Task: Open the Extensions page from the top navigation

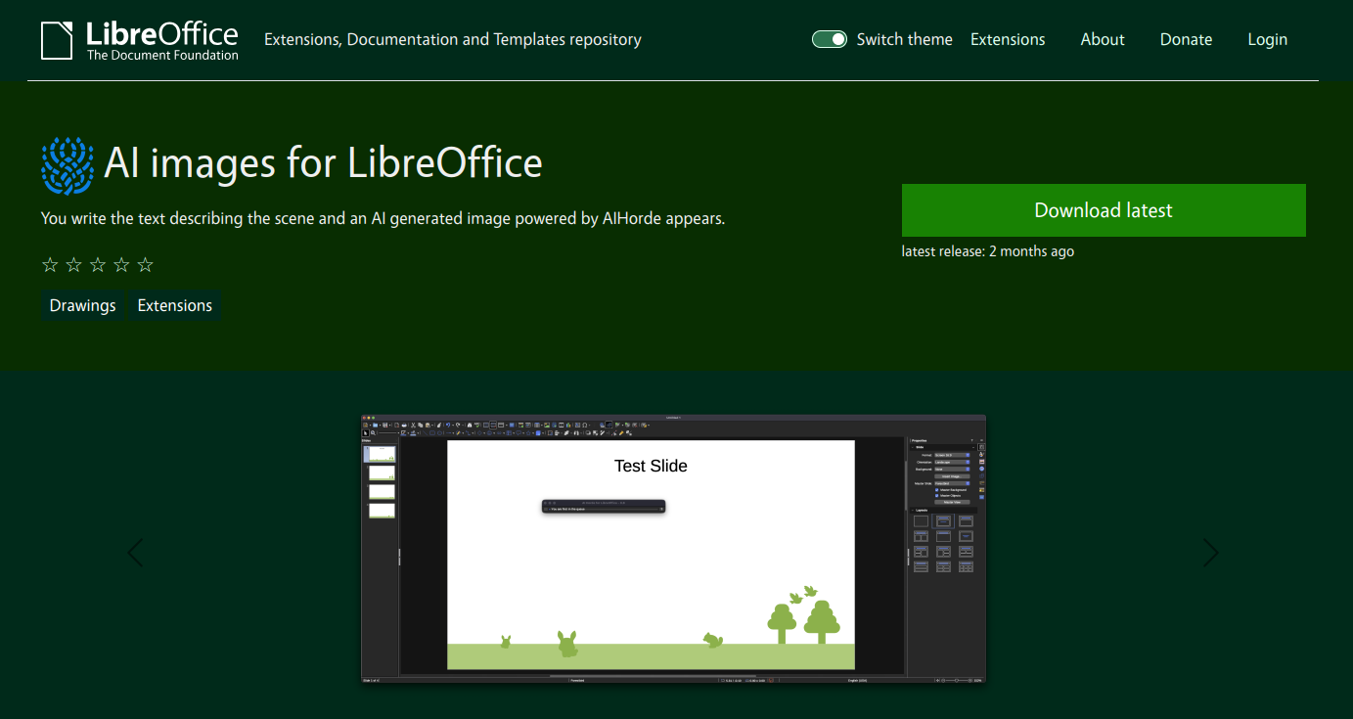Action: click(x=1008, y=39)
